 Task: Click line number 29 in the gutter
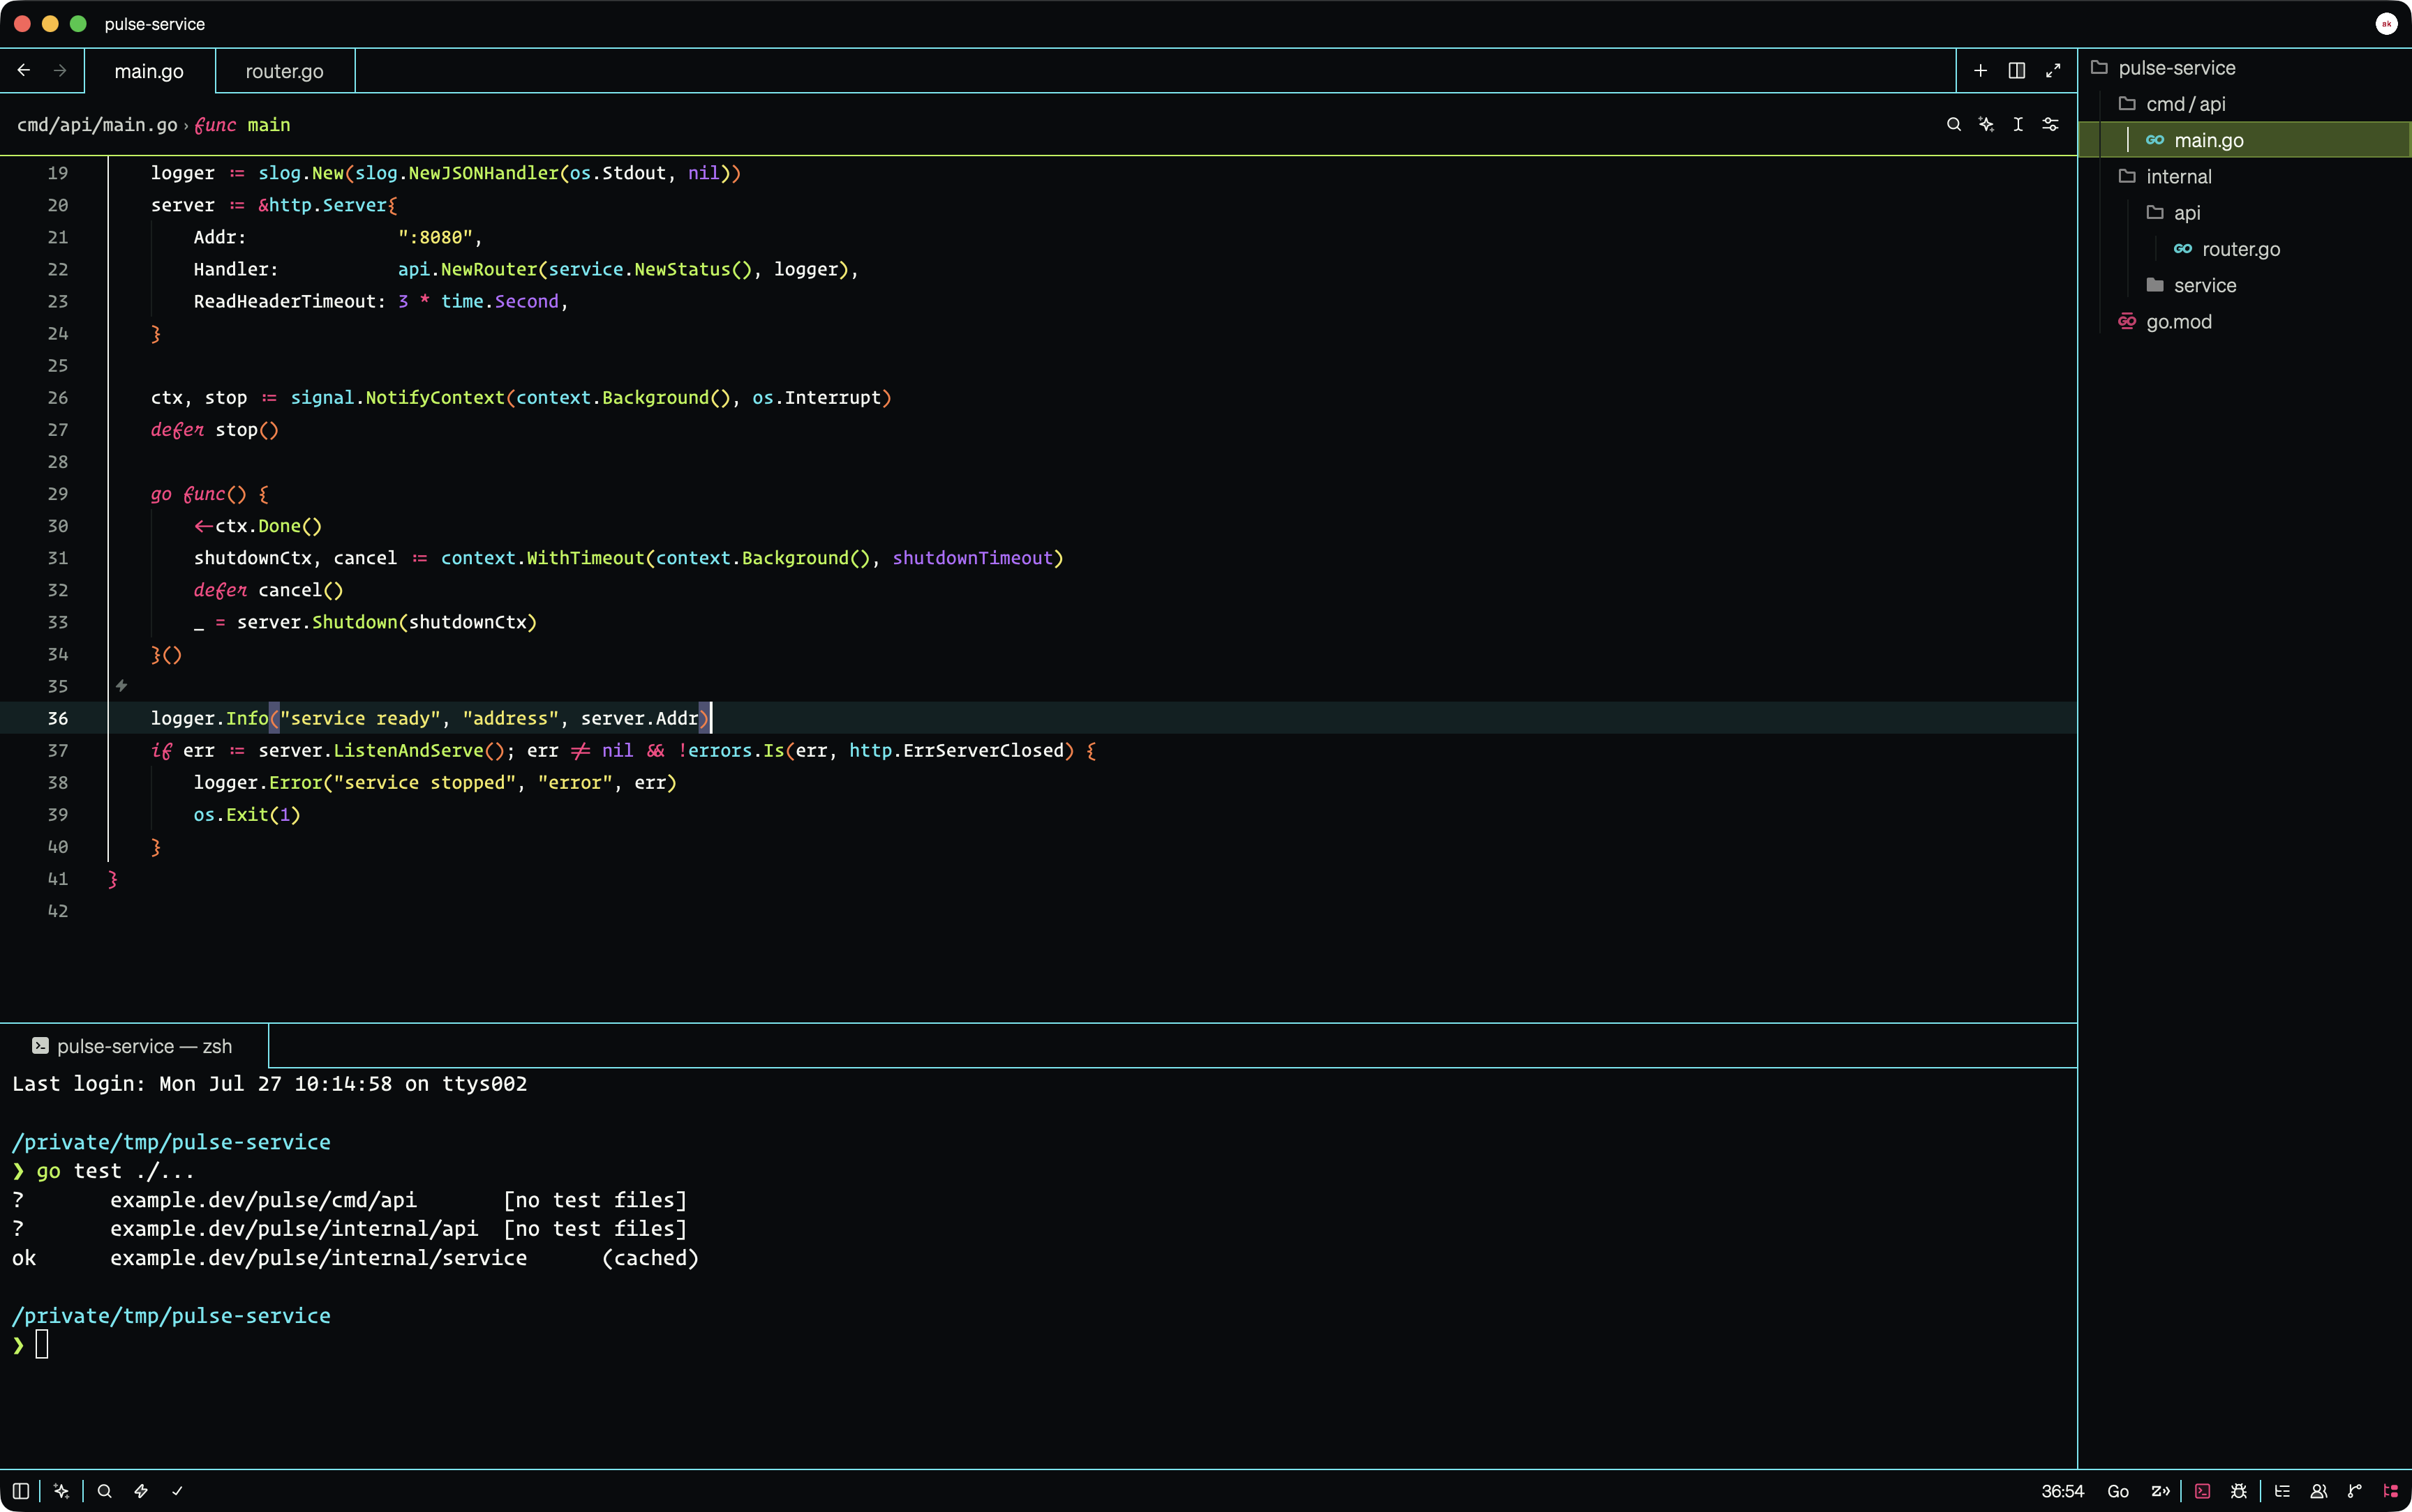(58, 494)
